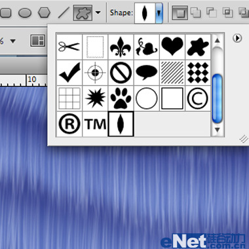Select the paw print shape

pos(121,98)
